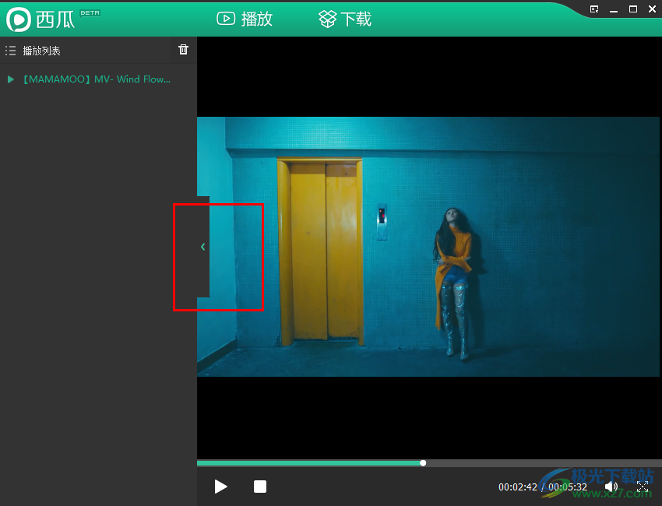The image size is (662, 506).
Task: Click the playlist list icon
Action: pyautogui.click(x=11, y=51)
